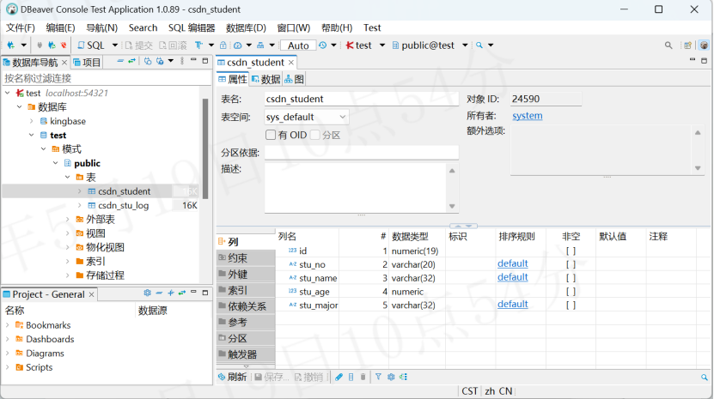The height and width of the screenshot is (399, 714).
Task: Click the default collation link for stu_major
Action: 513,304
